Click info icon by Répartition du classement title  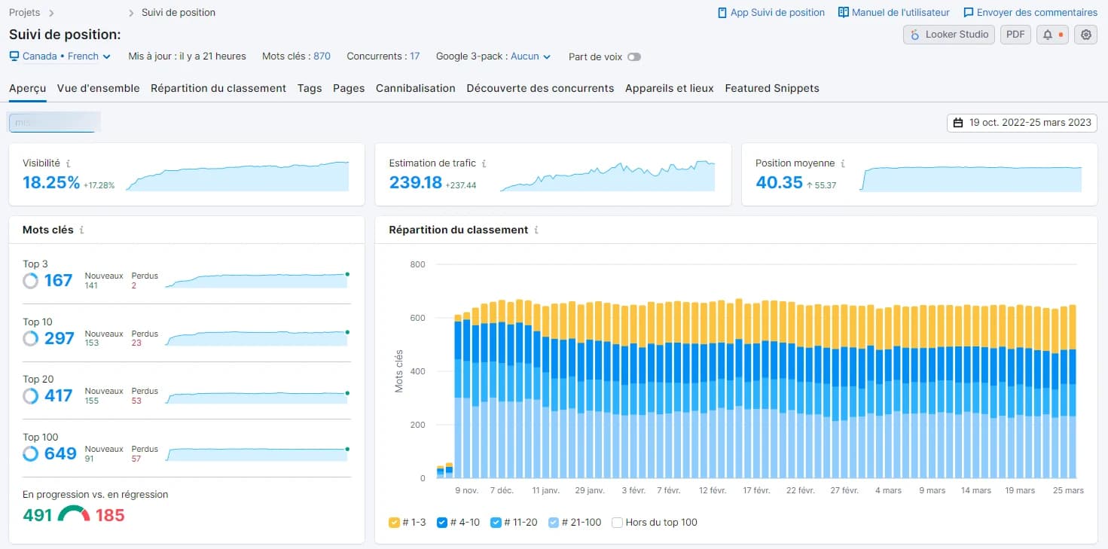click(x=536, y=230)
